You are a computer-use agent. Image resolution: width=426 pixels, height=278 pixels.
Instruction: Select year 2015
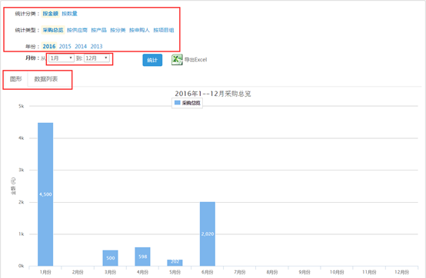click(x=65, y=46)
